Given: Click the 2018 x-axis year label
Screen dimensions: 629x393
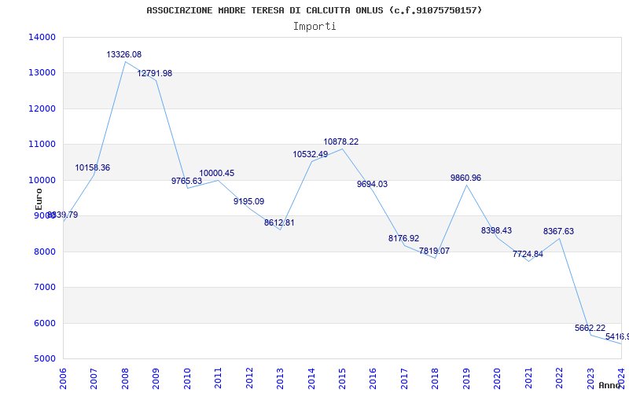Looking at the screenshot, I should point(436,379).
